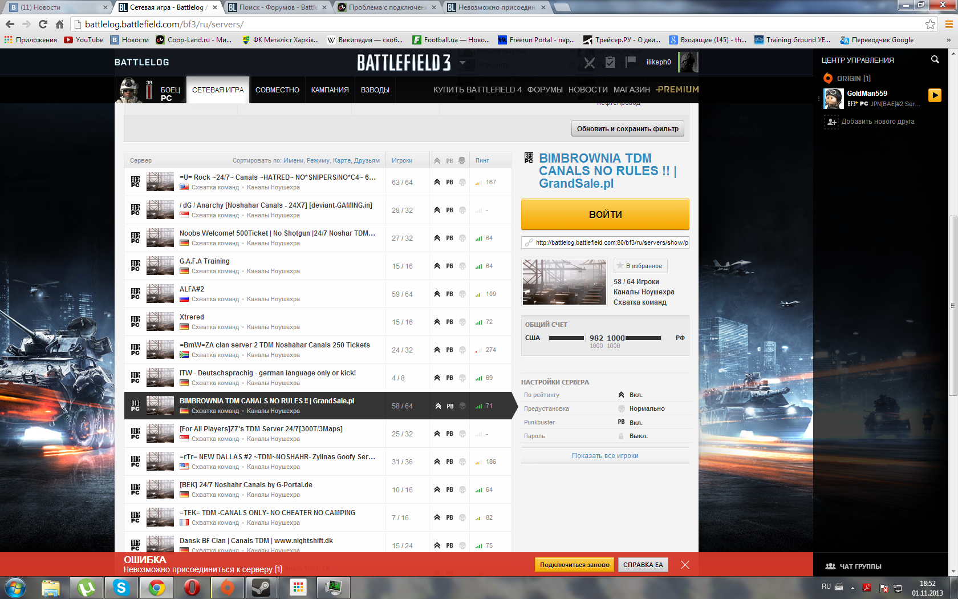Open the crossed-knives battle reports icon
The image size is (958, 599).
tap(590, 63)
